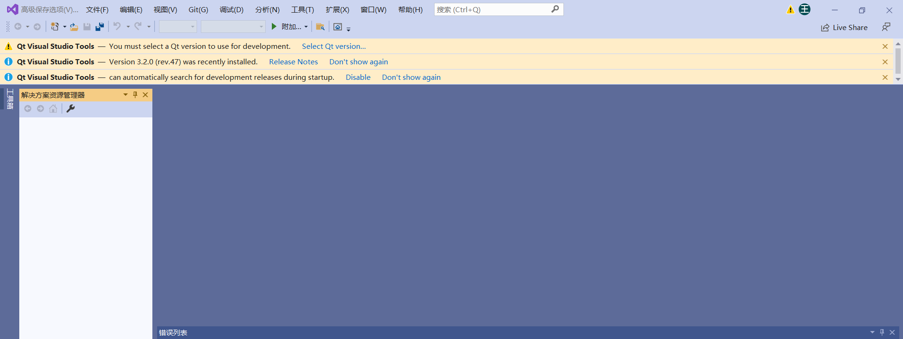Click the green Start/Attach play icon
Viewport: 903px width, 339px height.
(274, 27)
